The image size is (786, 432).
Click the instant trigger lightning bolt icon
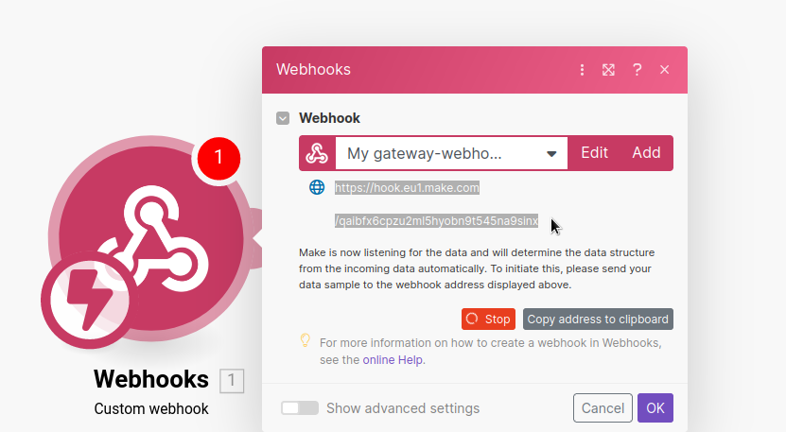(89, 300)
